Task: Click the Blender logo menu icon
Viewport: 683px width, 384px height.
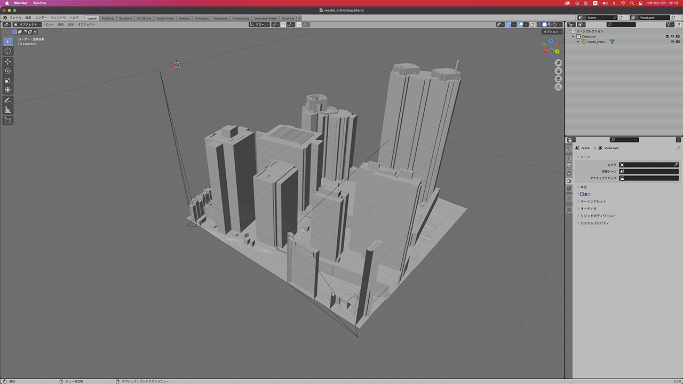Action: [5, 18]
